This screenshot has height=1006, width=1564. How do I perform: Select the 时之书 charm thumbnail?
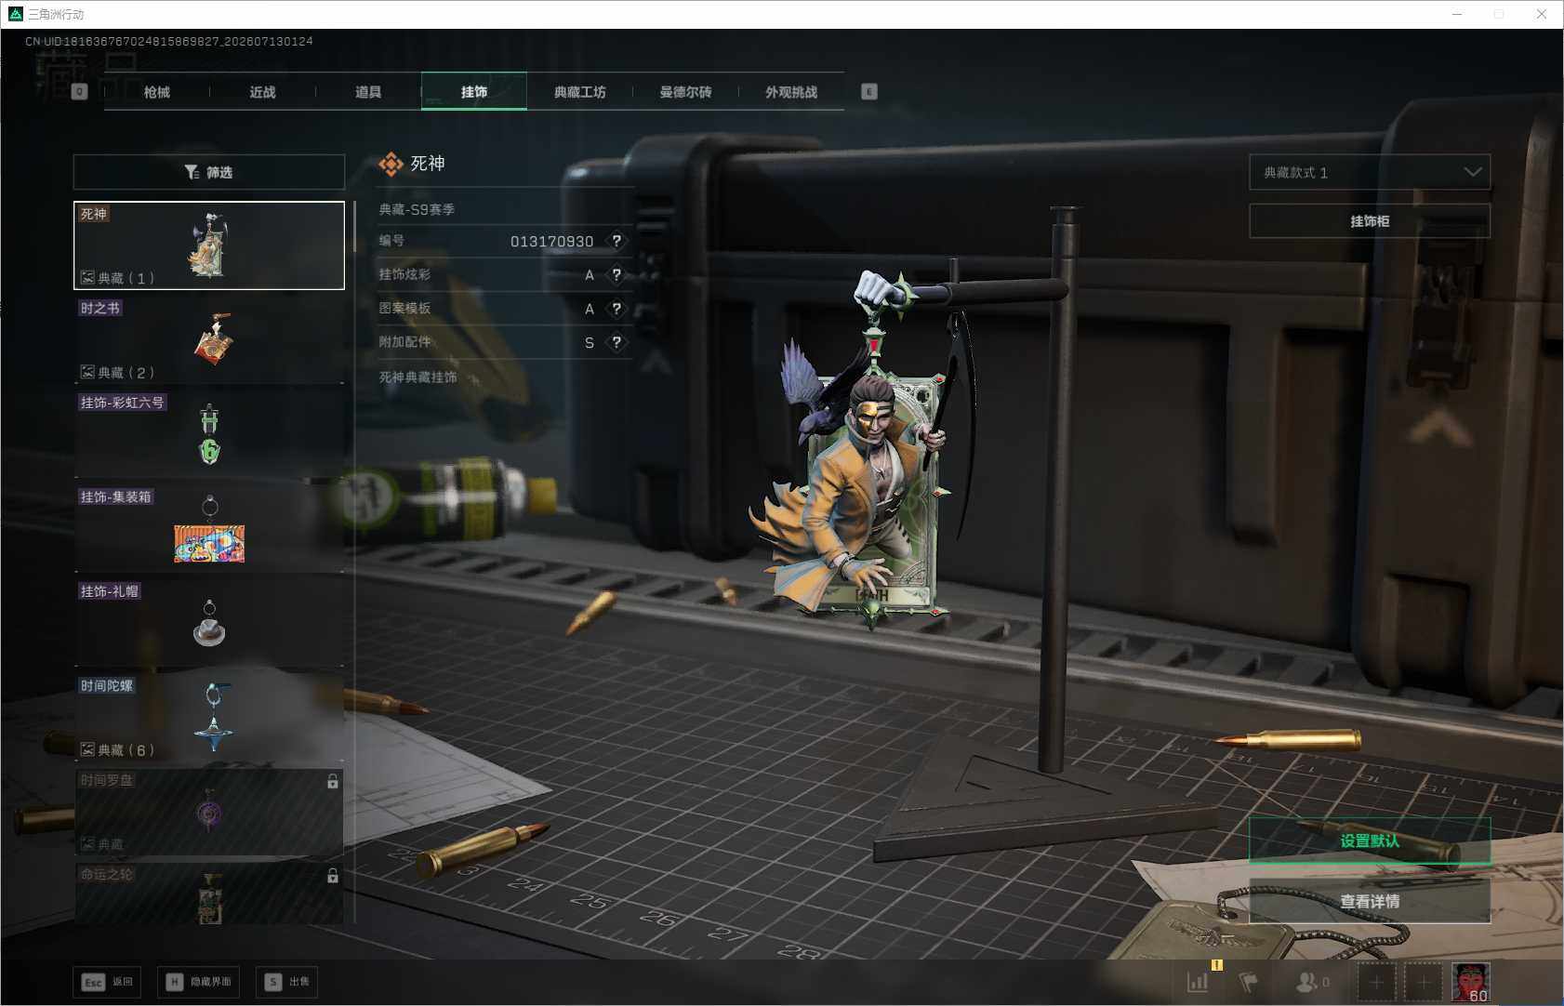209,339
